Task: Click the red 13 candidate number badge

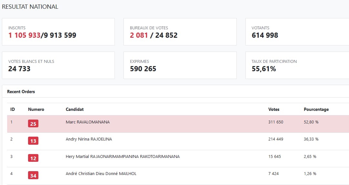Action: click(33, 141)
